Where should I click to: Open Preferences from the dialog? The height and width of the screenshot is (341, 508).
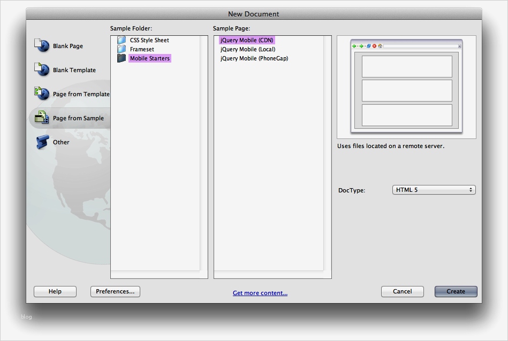(115, 291)
